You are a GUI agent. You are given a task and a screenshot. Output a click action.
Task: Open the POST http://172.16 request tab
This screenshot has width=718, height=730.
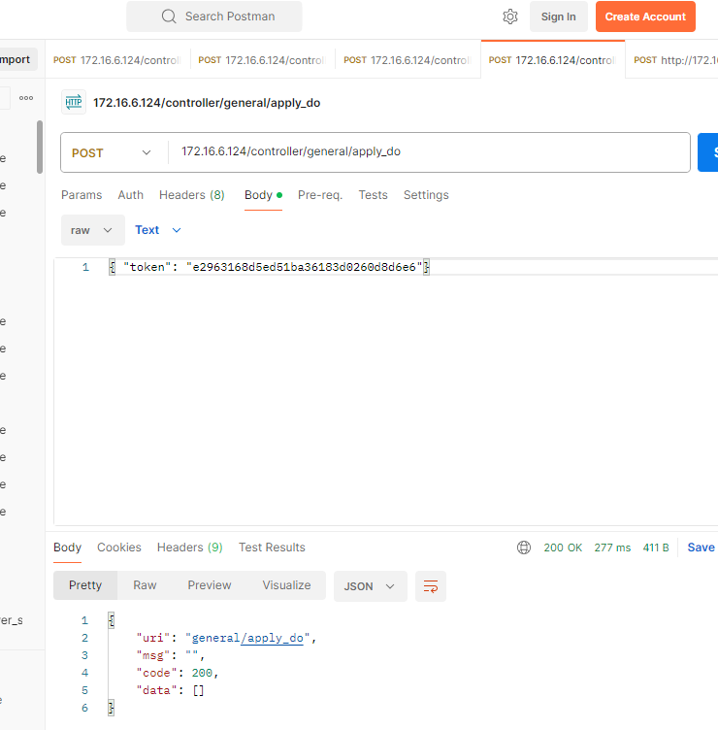674,60
